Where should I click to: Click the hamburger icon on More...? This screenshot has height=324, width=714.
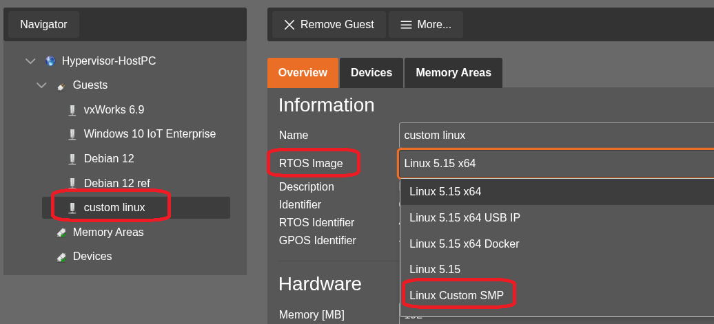click(x=406, y=25)
